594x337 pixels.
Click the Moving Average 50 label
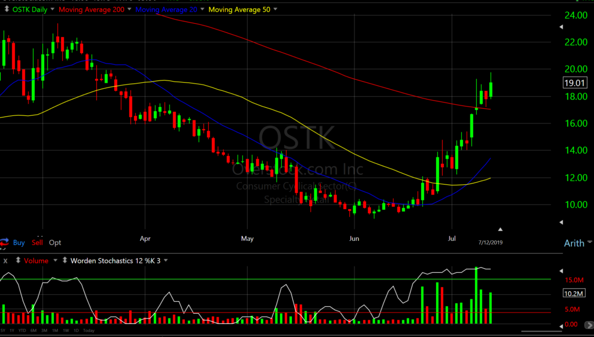pyautogui.click(x=240, y=9)
